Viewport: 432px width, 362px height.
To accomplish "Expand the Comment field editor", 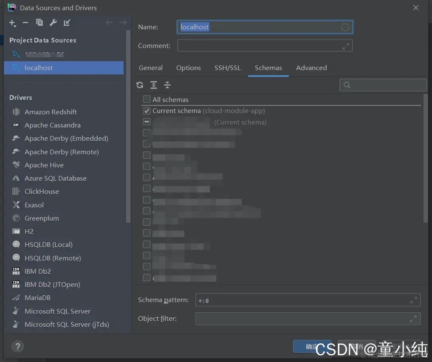I will (x=345, y=46).
